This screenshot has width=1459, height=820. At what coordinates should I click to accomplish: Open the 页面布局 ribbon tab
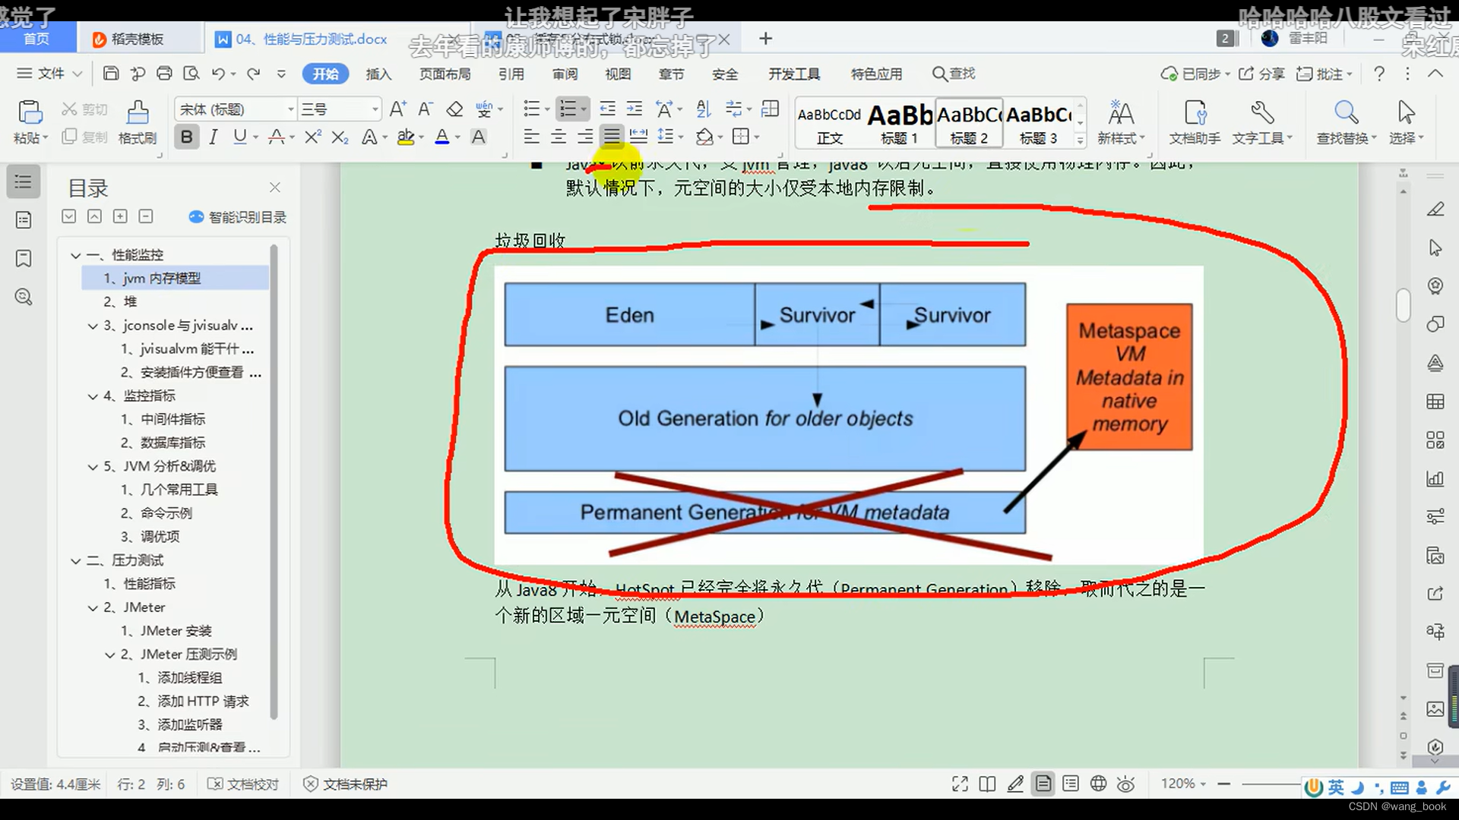[x=445, y=74]
